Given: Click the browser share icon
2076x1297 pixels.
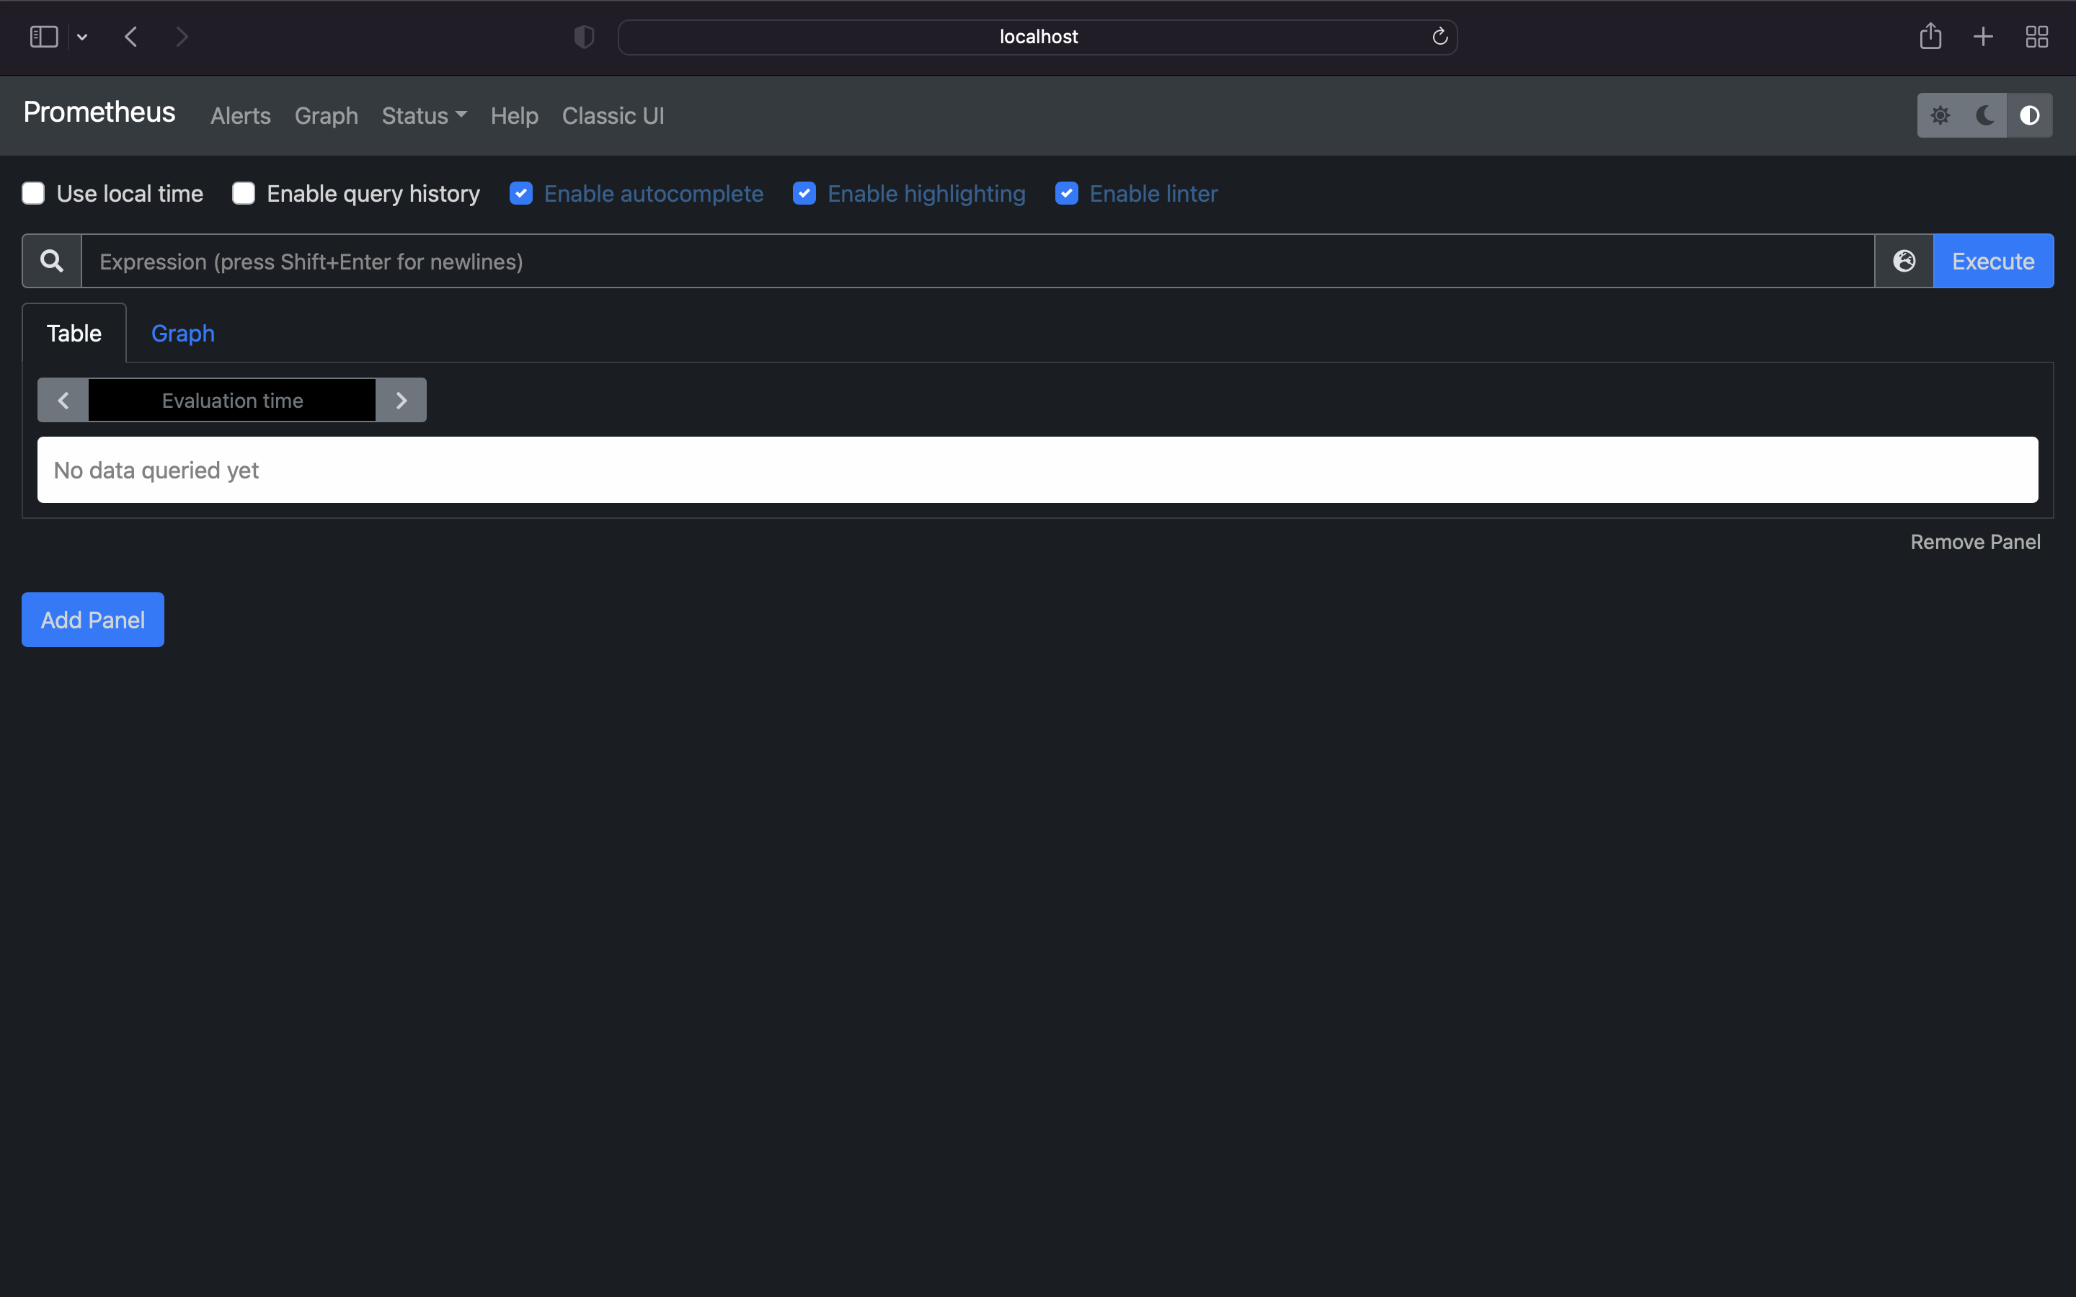Looking at the screenshot, I should pos(1930,36).
